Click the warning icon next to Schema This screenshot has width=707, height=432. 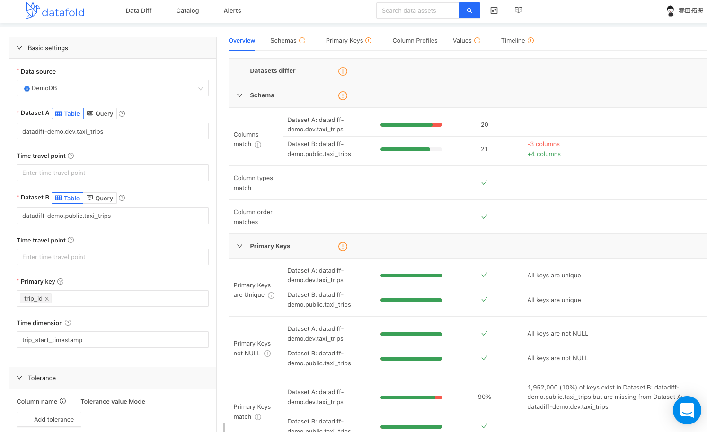343,95
